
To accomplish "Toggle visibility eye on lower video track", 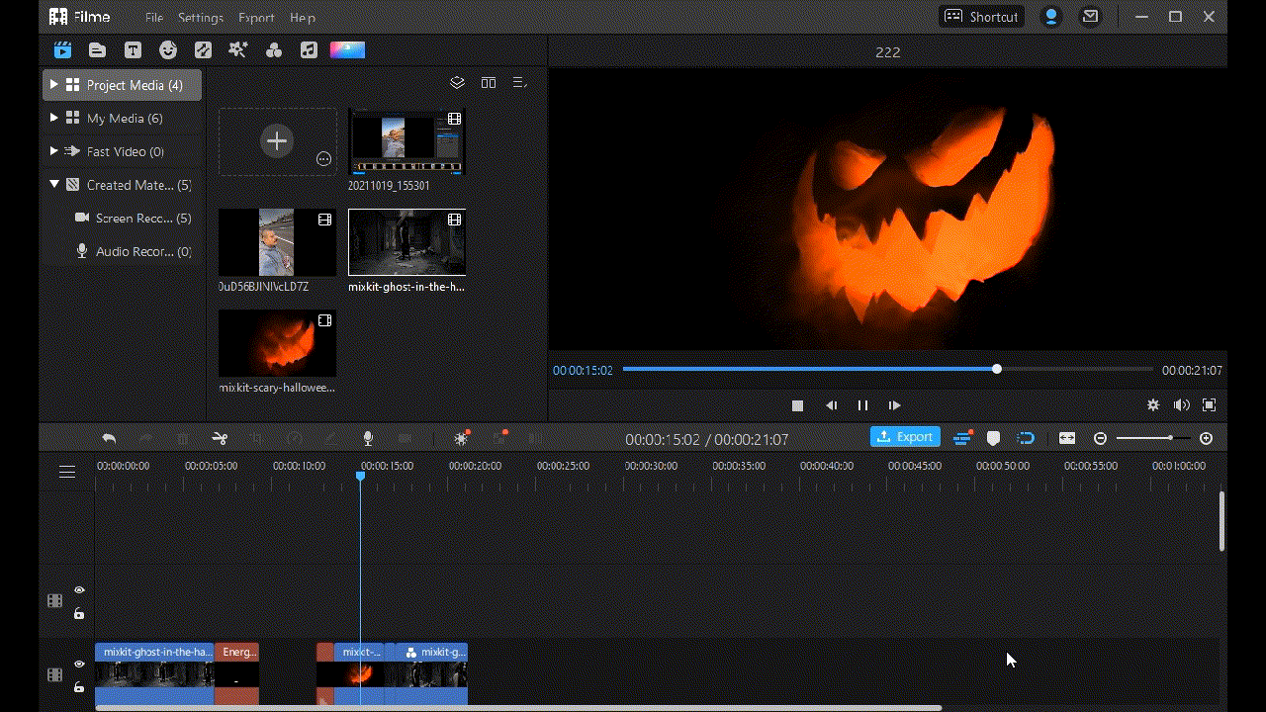I will pyautogui.click(x=79, y=665).
